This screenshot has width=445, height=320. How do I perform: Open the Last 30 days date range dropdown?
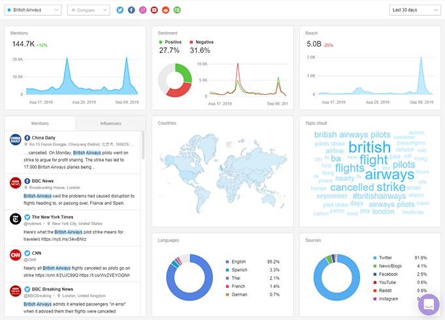click(x=415, y=10)
